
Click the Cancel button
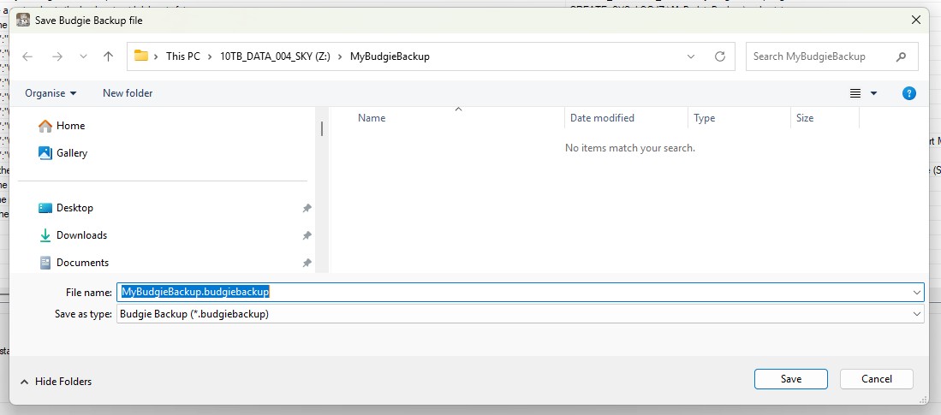877,379
